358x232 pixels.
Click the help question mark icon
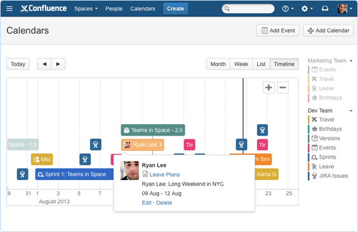tap(285, 9)
